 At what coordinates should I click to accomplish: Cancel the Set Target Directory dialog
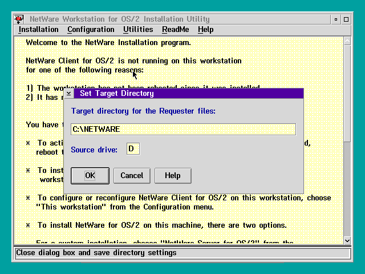coord(132,175)
